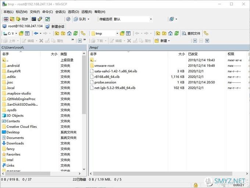Go to remote parent directory icon
Screen dimensions: 250x188
coord(158,33)
